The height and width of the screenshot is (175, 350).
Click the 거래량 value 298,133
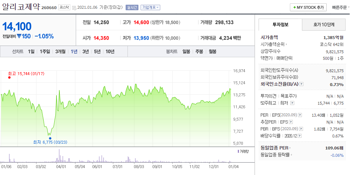click(x=224, y=22)
